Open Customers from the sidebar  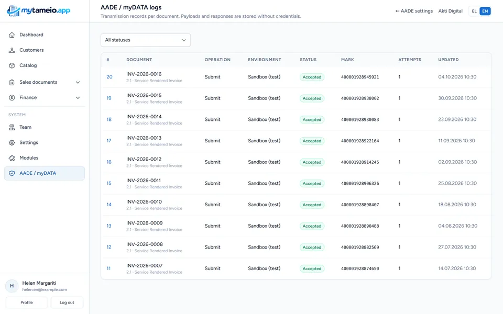pyautogui.click(x=45, y=50)
